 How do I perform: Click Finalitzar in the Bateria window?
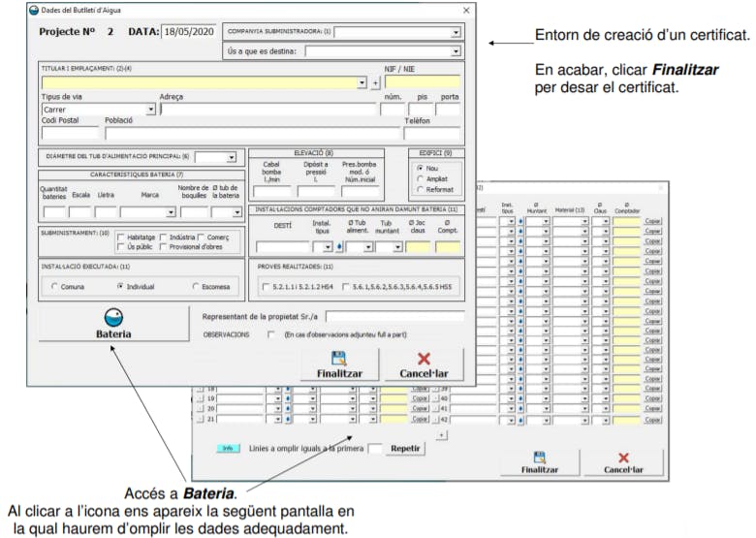[x=540, y=463]
